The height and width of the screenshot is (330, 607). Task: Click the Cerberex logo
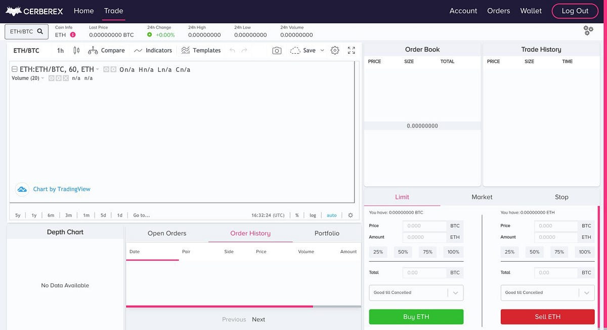point(35,11)
